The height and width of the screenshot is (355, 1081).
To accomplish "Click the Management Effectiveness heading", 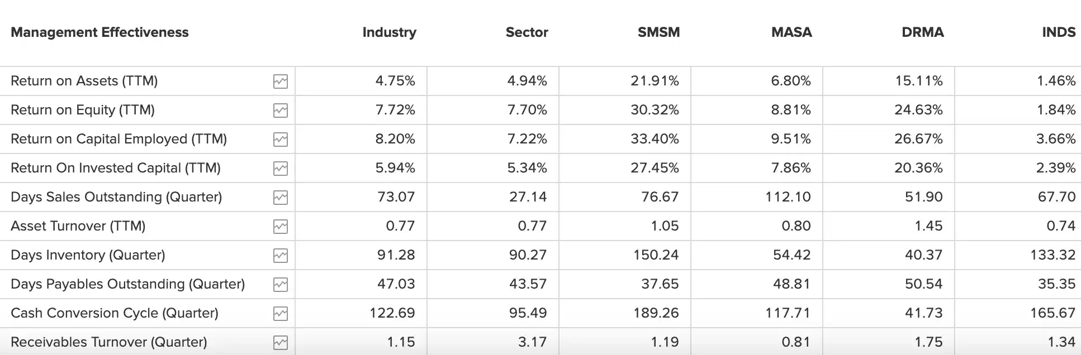I will click(99, 32).
